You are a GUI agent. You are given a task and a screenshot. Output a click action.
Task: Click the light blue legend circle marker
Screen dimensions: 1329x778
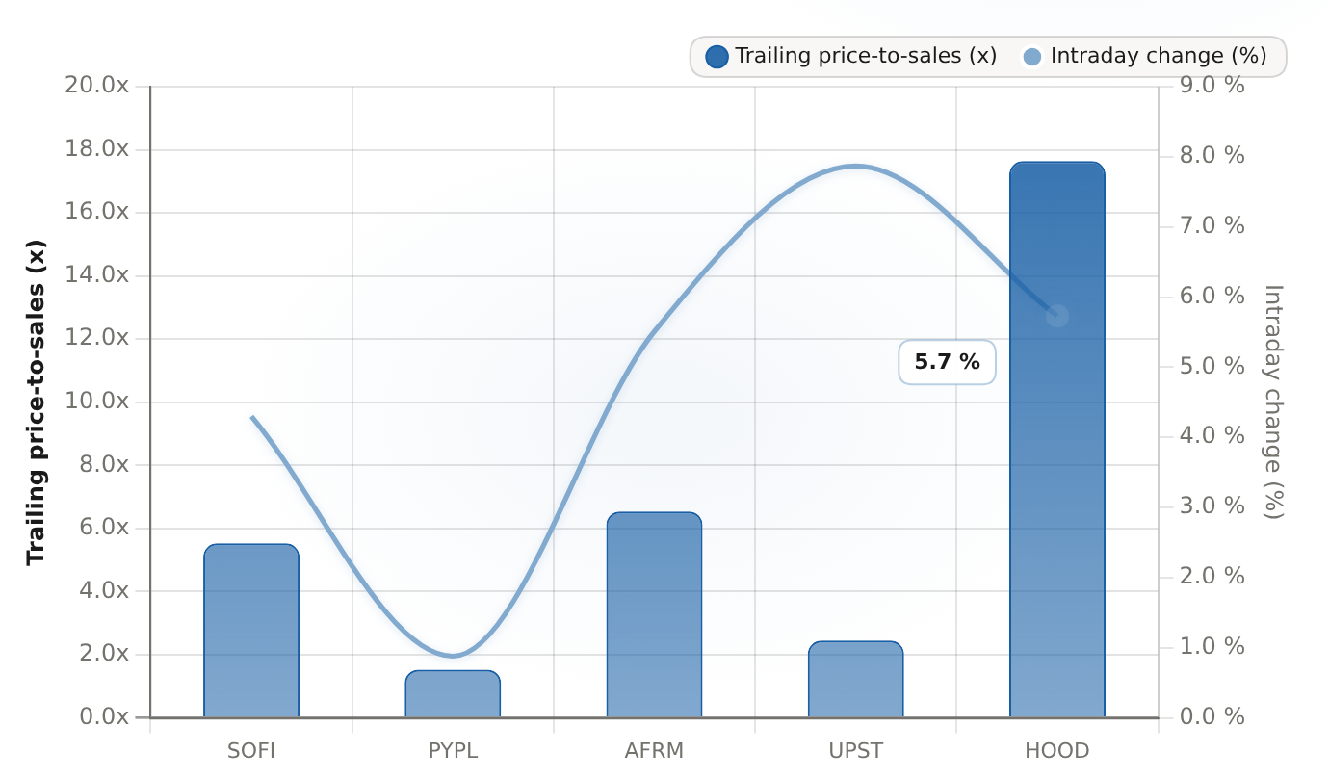click(x=1032, y=56)
